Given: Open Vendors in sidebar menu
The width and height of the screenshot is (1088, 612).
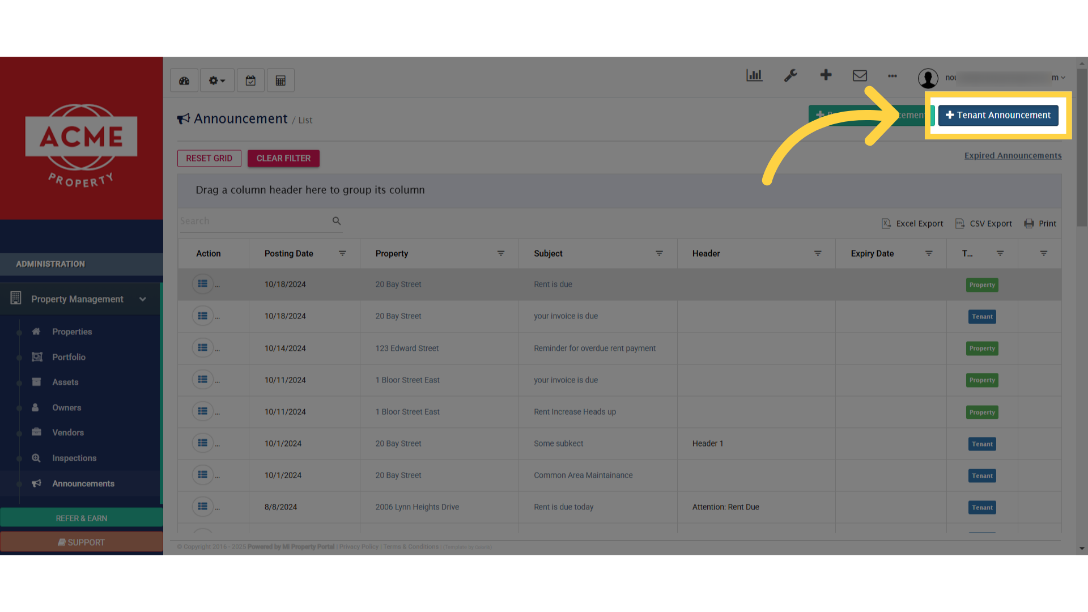Looking at the screenshot, I should 68,432.
